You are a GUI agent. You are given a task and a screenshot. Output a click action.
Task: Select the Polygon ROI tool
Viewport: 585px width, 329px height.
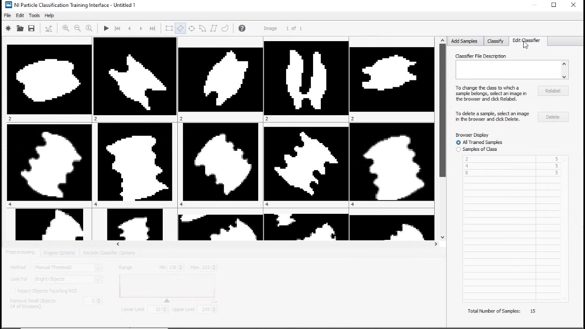[x=213, y=28]
